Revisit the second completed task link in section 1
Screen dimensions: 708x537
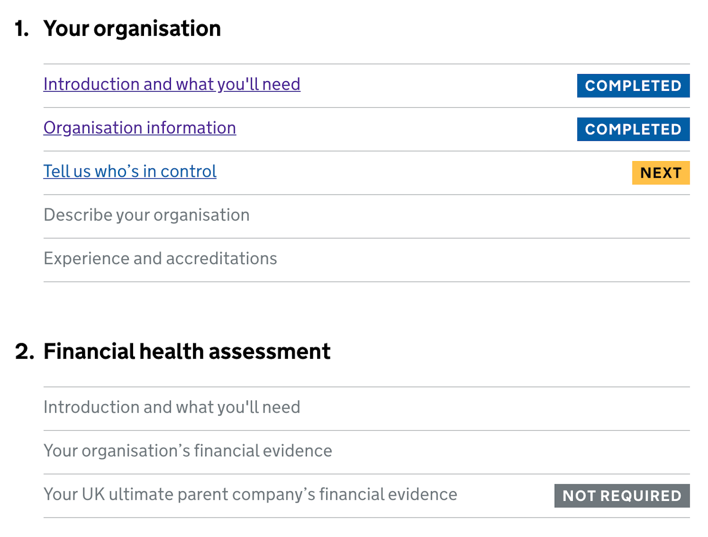(140, 128)
